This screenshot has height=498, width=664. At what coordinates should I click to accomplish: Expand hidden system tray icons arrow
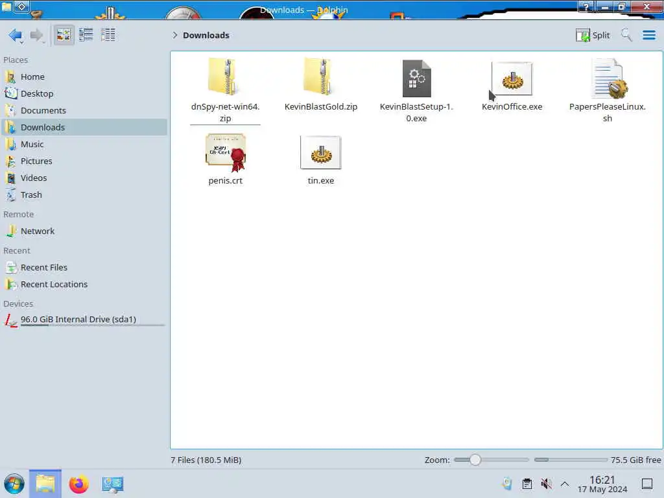(565, 484)
